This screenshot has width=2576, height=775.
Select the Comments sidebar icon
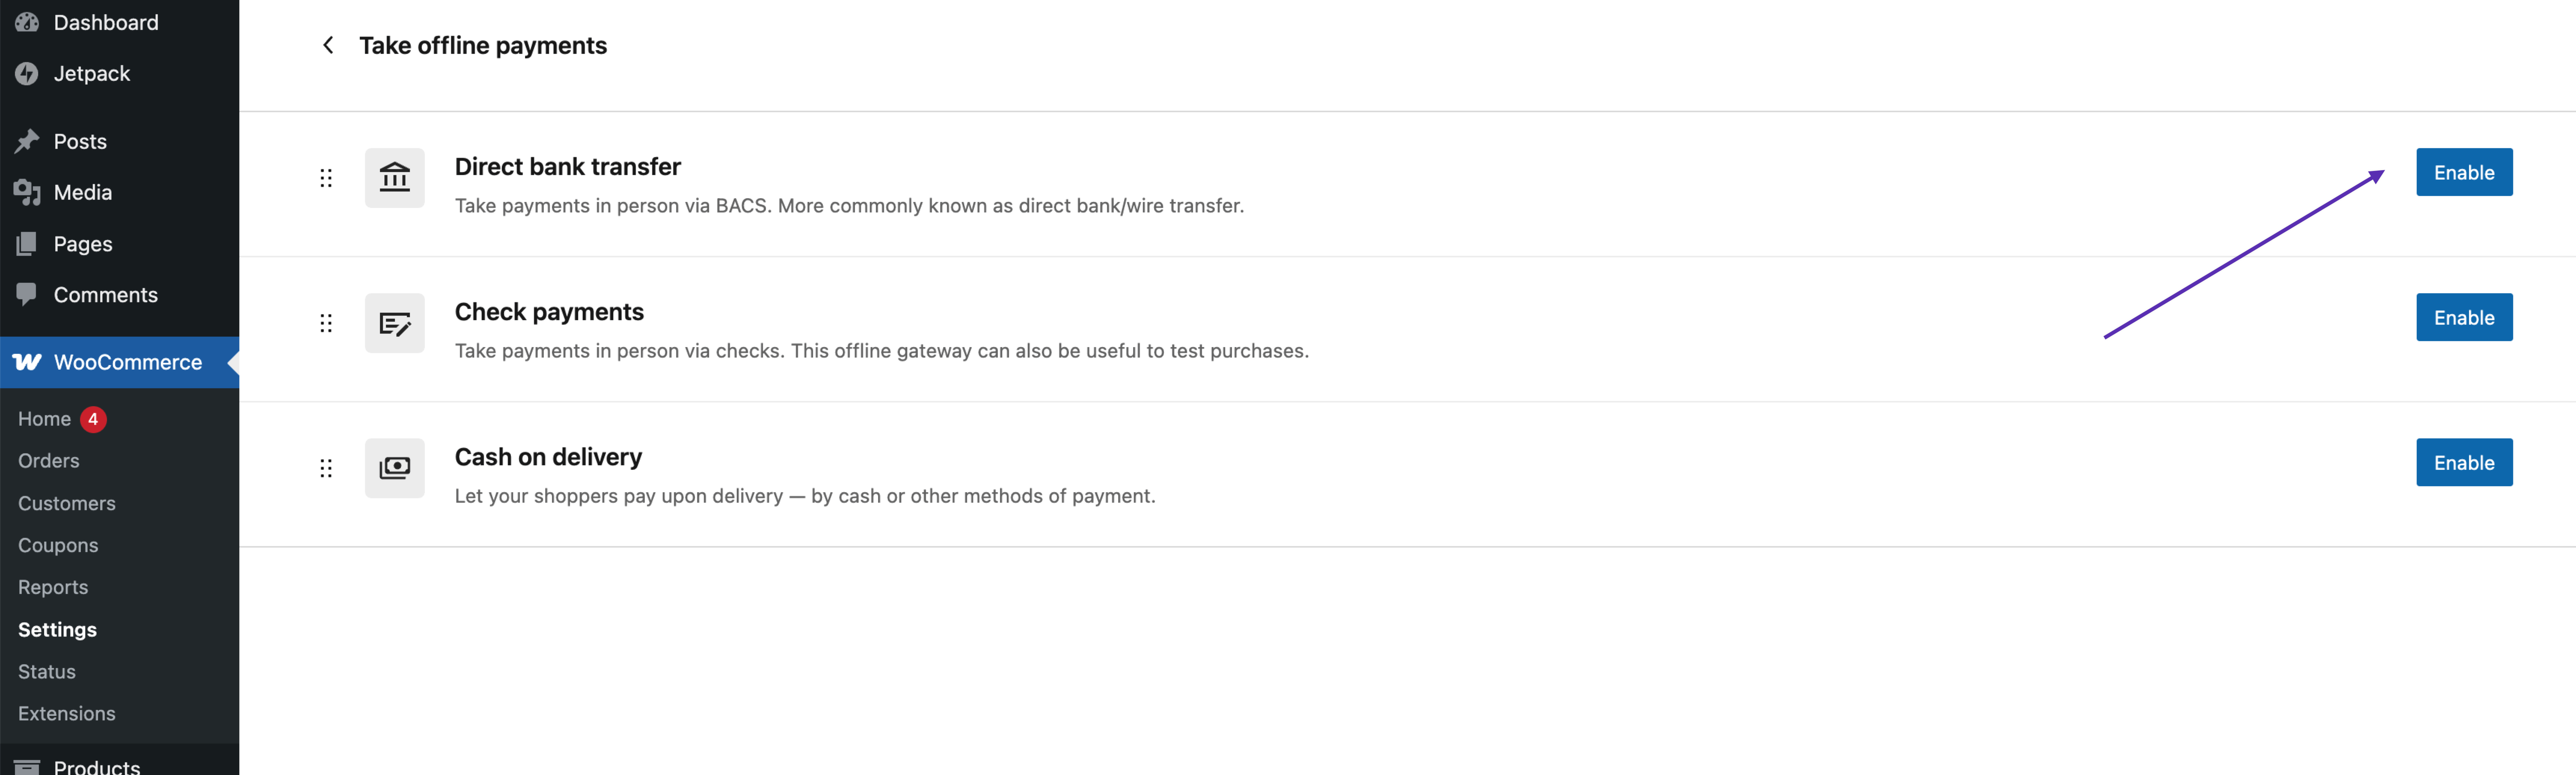pos(26,294)
